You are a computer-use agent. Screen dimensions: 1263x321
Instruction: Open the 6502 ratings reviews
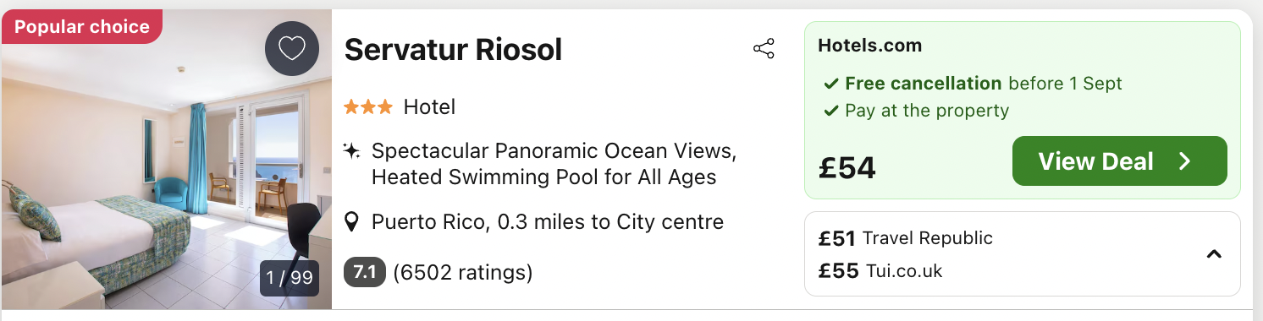(x=463, y=273)
